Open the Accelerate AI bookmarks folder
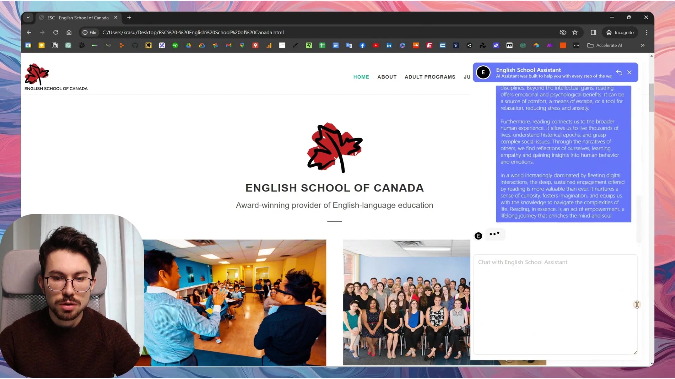This screenshot has width=675, height=379. pyautogui.click(x=605, y=45)
